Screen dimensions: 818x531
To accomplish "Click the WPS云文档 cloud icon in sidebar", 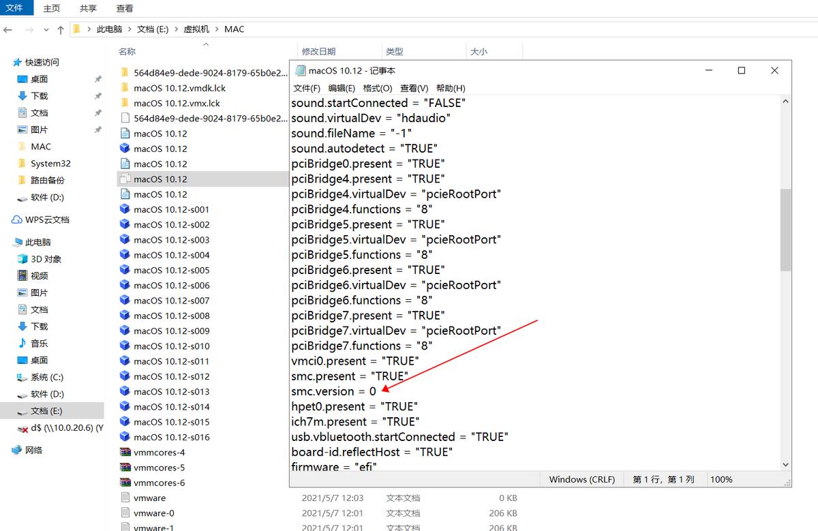I will pos(15,219).
